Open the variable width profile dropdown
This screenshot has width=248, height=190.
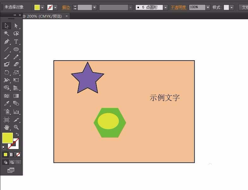[130, 8]
